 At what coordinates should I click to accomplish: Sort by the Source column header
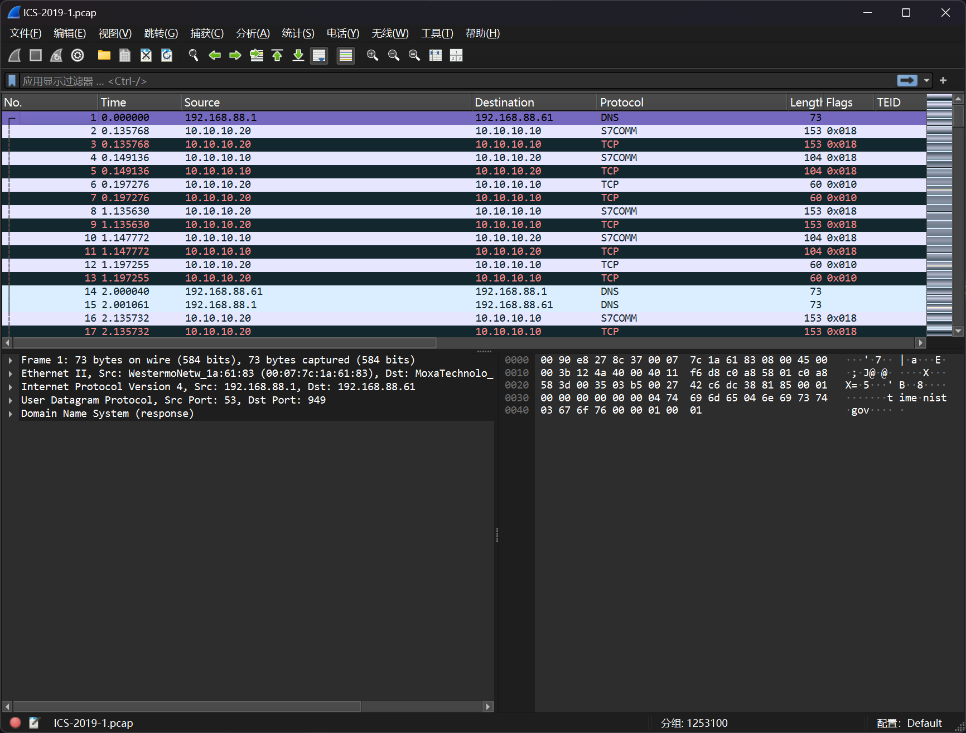(x=326, y=103)
